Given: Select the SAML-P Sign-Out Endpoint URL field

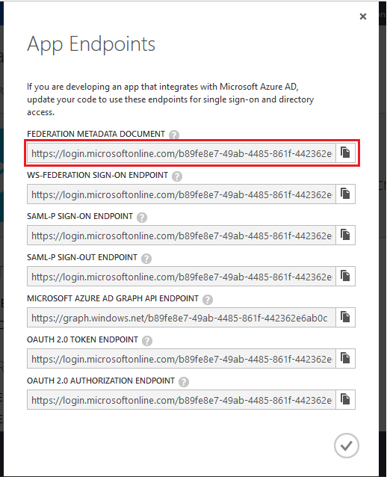Looking at the screenshot, I should pyautogui.click(x=182, y=276).
